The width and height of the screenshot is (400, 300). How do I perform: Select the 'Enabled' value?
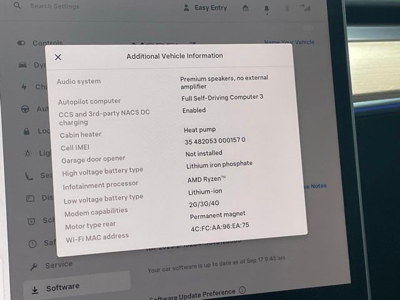[194, 110]
